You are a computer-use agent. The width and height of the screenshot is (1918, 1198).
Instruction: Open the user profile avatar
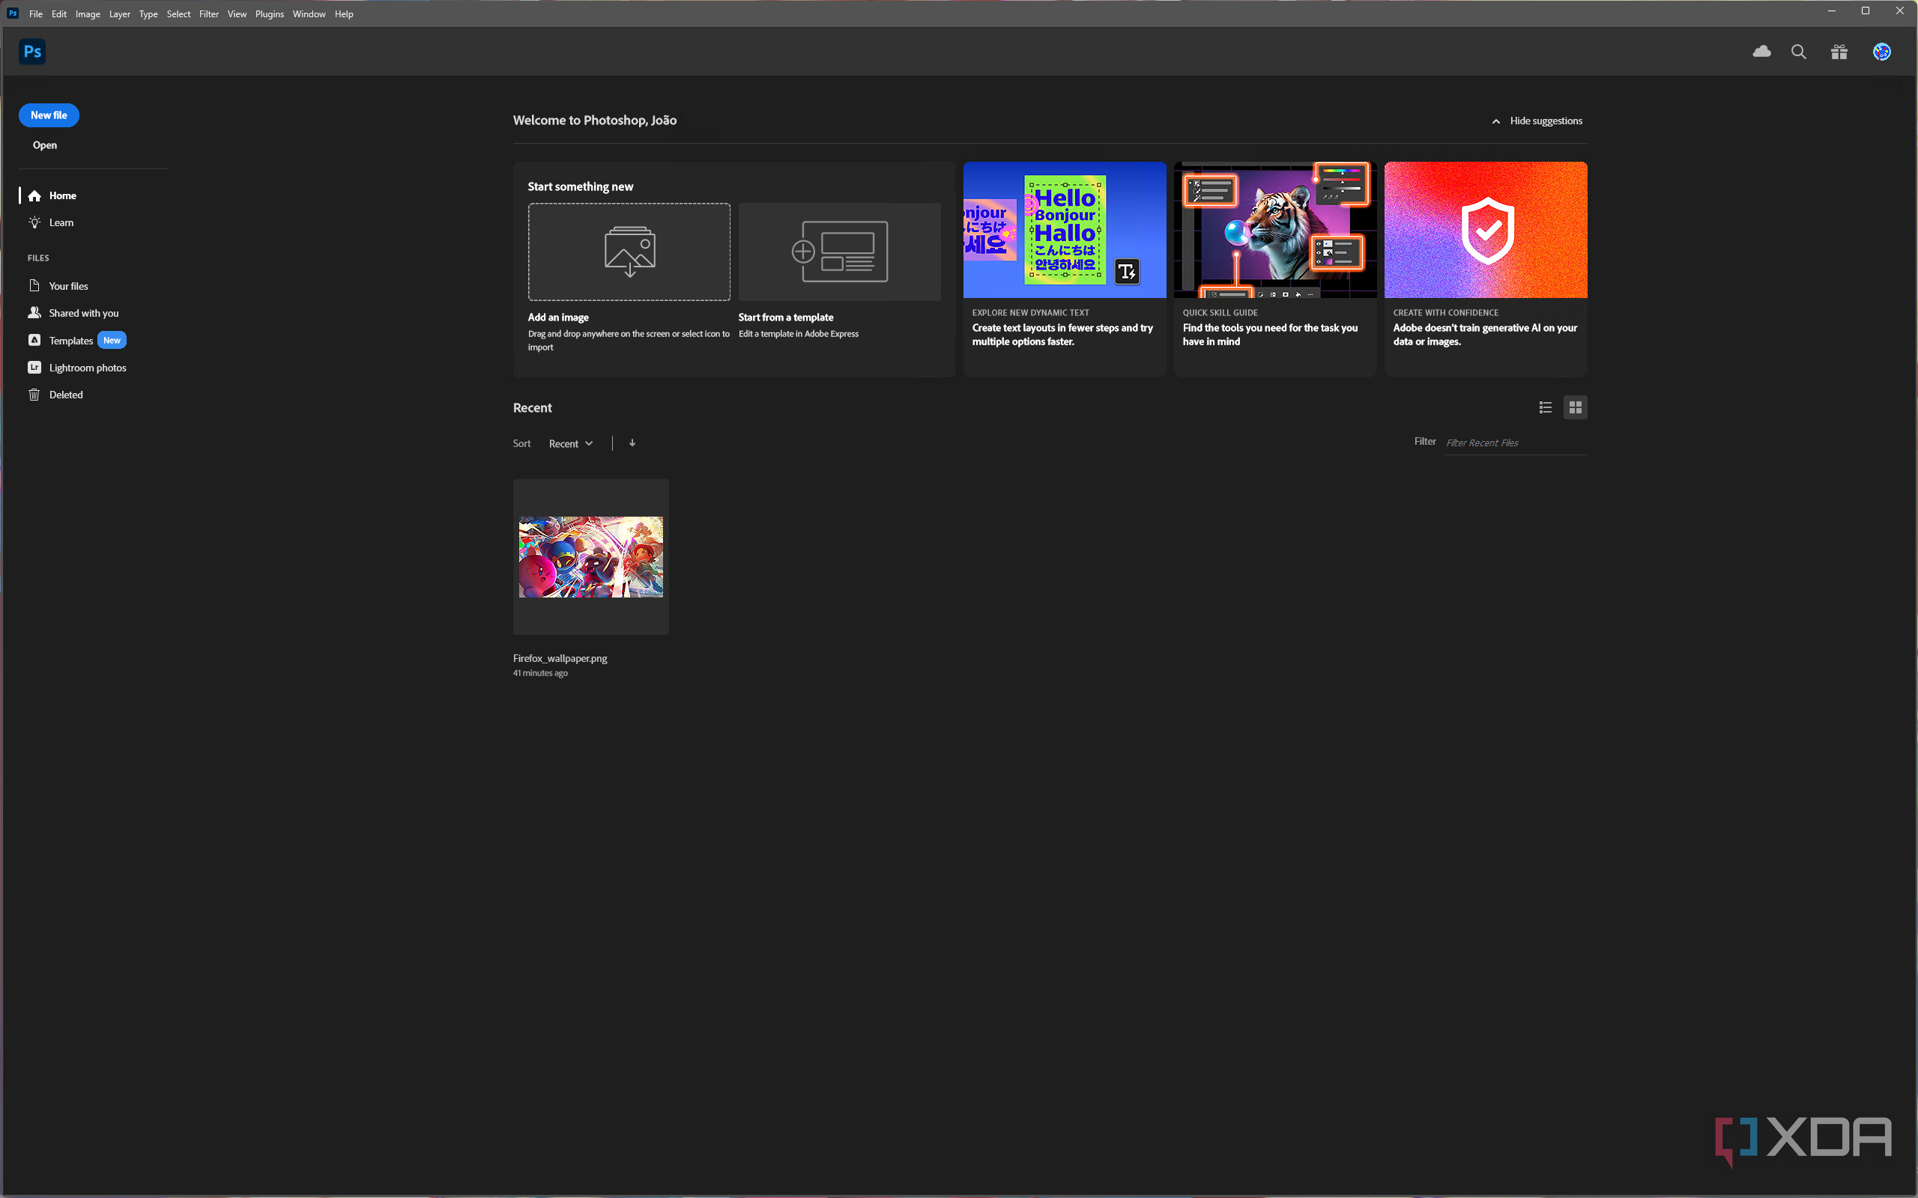(1881, 52)
